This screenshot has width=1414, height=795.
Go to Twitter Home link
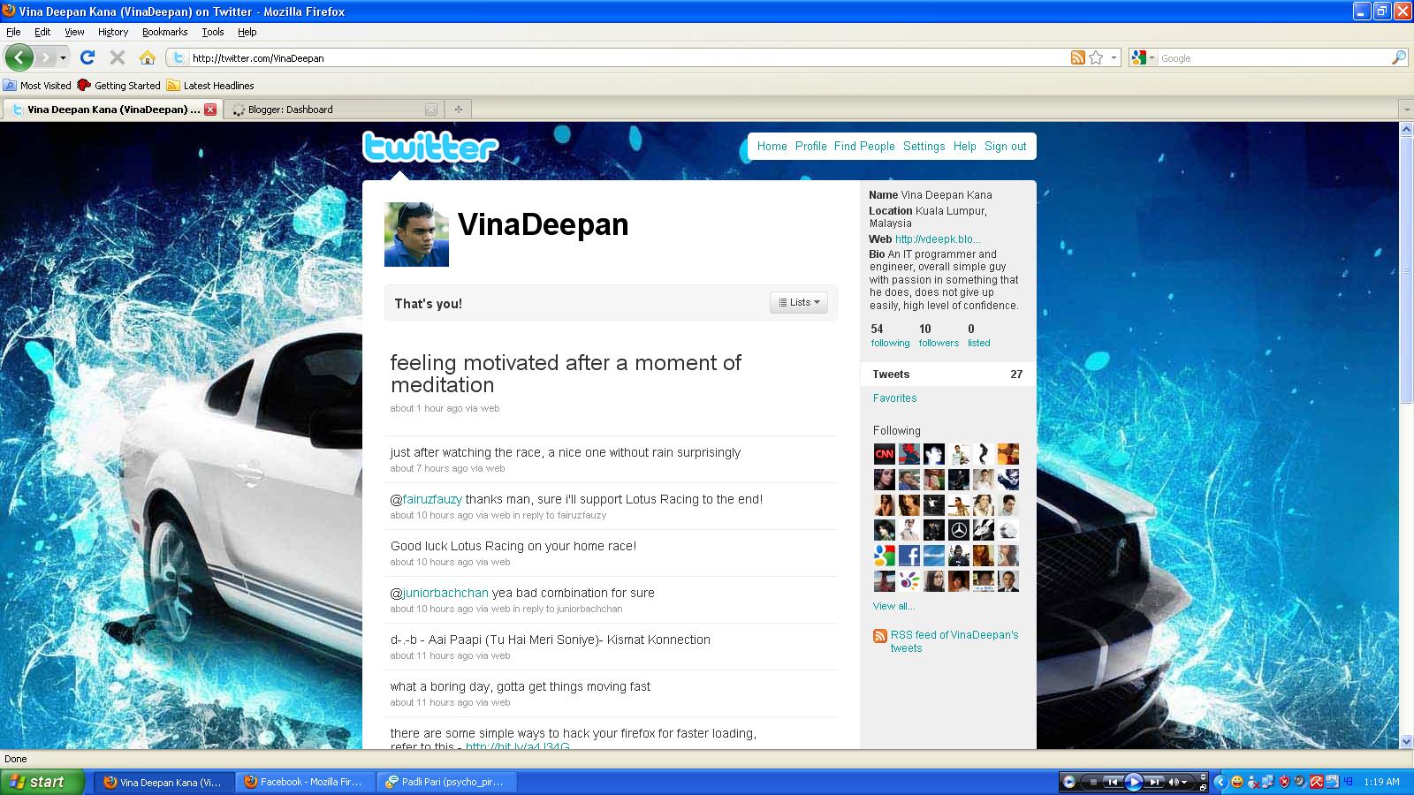click(772, 147)
